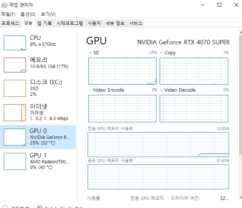The image size is (242, 208).
Task: Click the 8% 4.57GHz CPU value
Action: (43, 44)
